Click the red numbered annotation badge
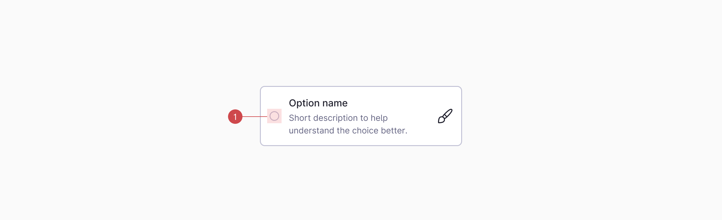This screenshot has height=220, width=722. 236,116
